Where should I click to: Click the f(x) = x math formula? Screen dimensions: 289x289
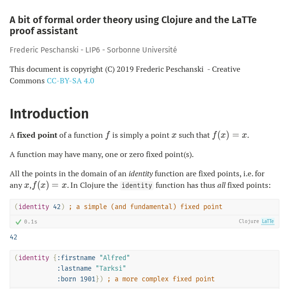point(230,135)
